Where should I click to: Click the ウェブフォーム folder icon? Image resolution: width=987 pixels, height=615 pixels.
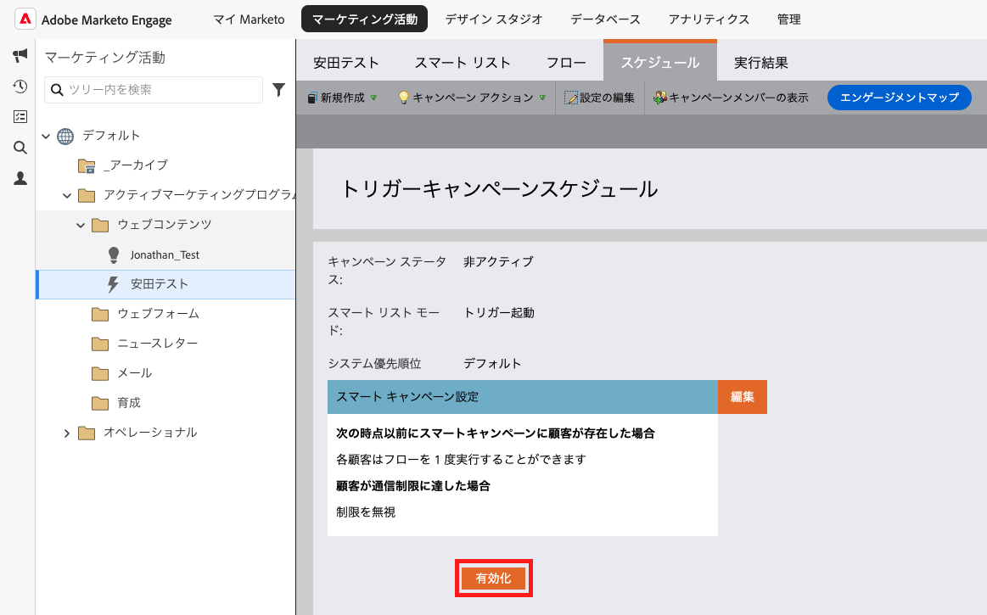[x=100, y=314]
